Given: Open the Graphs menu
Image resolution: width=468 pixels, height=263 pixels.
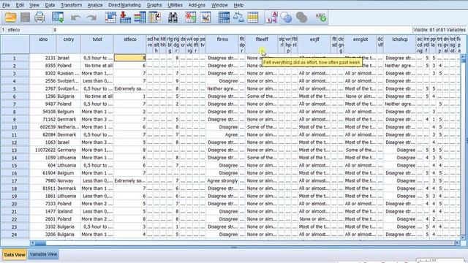Looking at the screenshot, I should (154, 5).
